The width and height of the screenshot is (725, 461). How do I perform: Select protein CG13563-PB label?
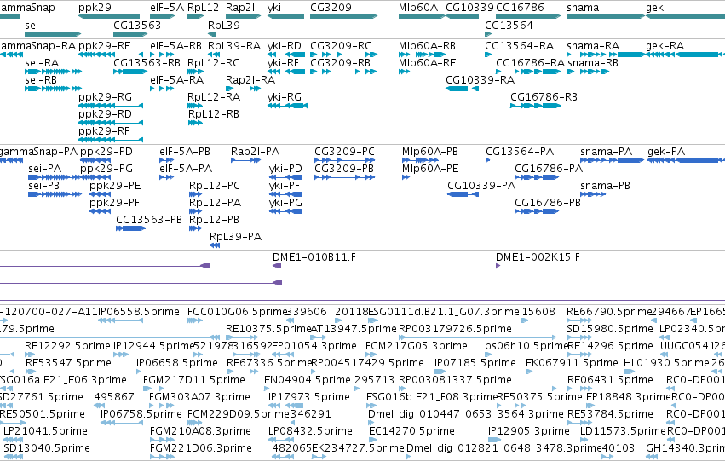click(149, 220)
